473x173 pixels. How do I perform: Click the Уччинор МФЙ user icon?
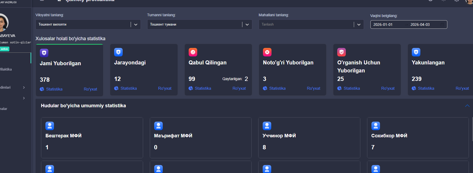tap(267, 126)
